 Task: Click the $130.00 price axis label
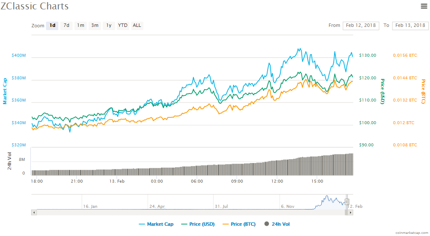click(367, 55)
